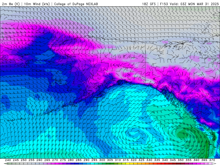Click the 290 value on the color scale
The height and width of the screenshot is (165, 220).
click(x=86, y=160)
